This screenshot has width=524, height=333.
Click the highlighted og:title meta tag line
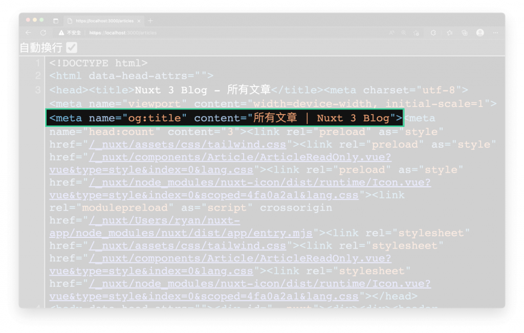pyautogui.click(x=225, y=118)
